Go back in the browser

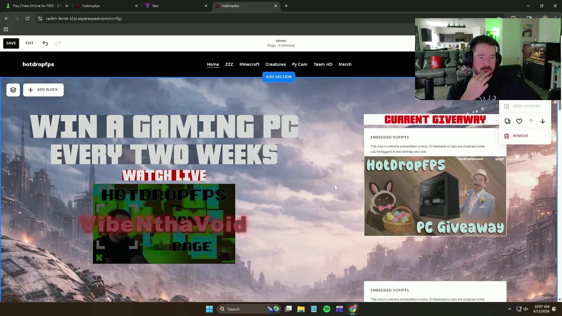(6, 18)
